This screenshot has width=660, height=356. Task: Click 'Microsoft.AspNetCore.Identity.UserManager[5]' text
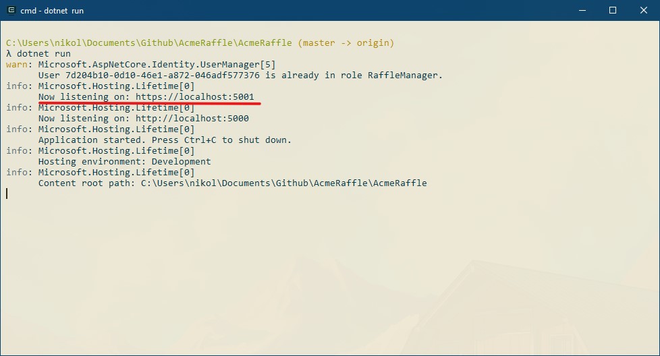point(157,64)
